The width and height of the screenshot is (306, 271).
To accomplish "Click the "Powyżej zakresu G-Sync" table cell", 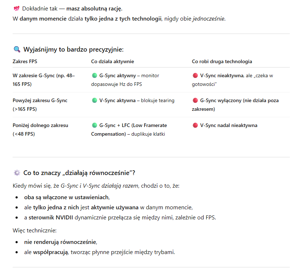I will point(40,105).
